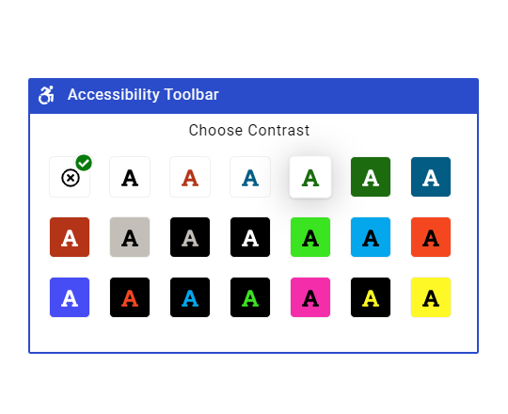The image size is (508, 414).
Task: Pick green text on white contrast
Action: tap(310, 177)
